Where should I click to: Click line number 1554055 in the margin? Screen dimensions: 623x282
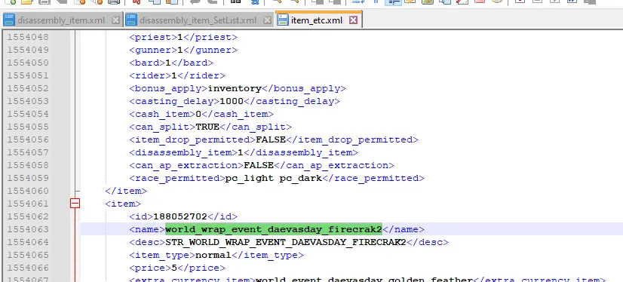coord(28,127)
